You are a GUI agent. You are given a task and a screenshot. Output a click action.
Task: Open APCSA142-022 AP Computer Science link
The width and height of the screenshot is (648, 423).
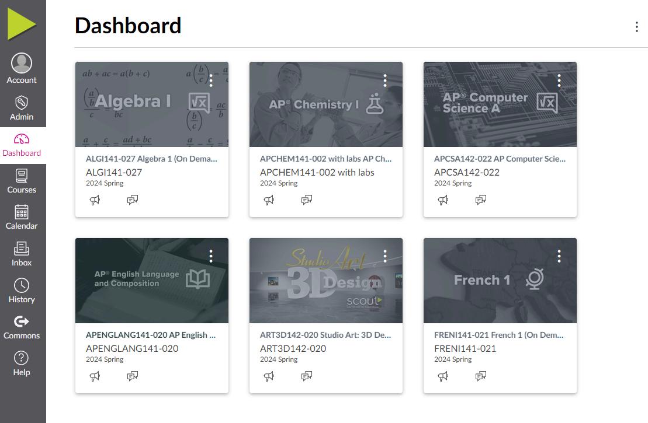click(x=500, y=159)
